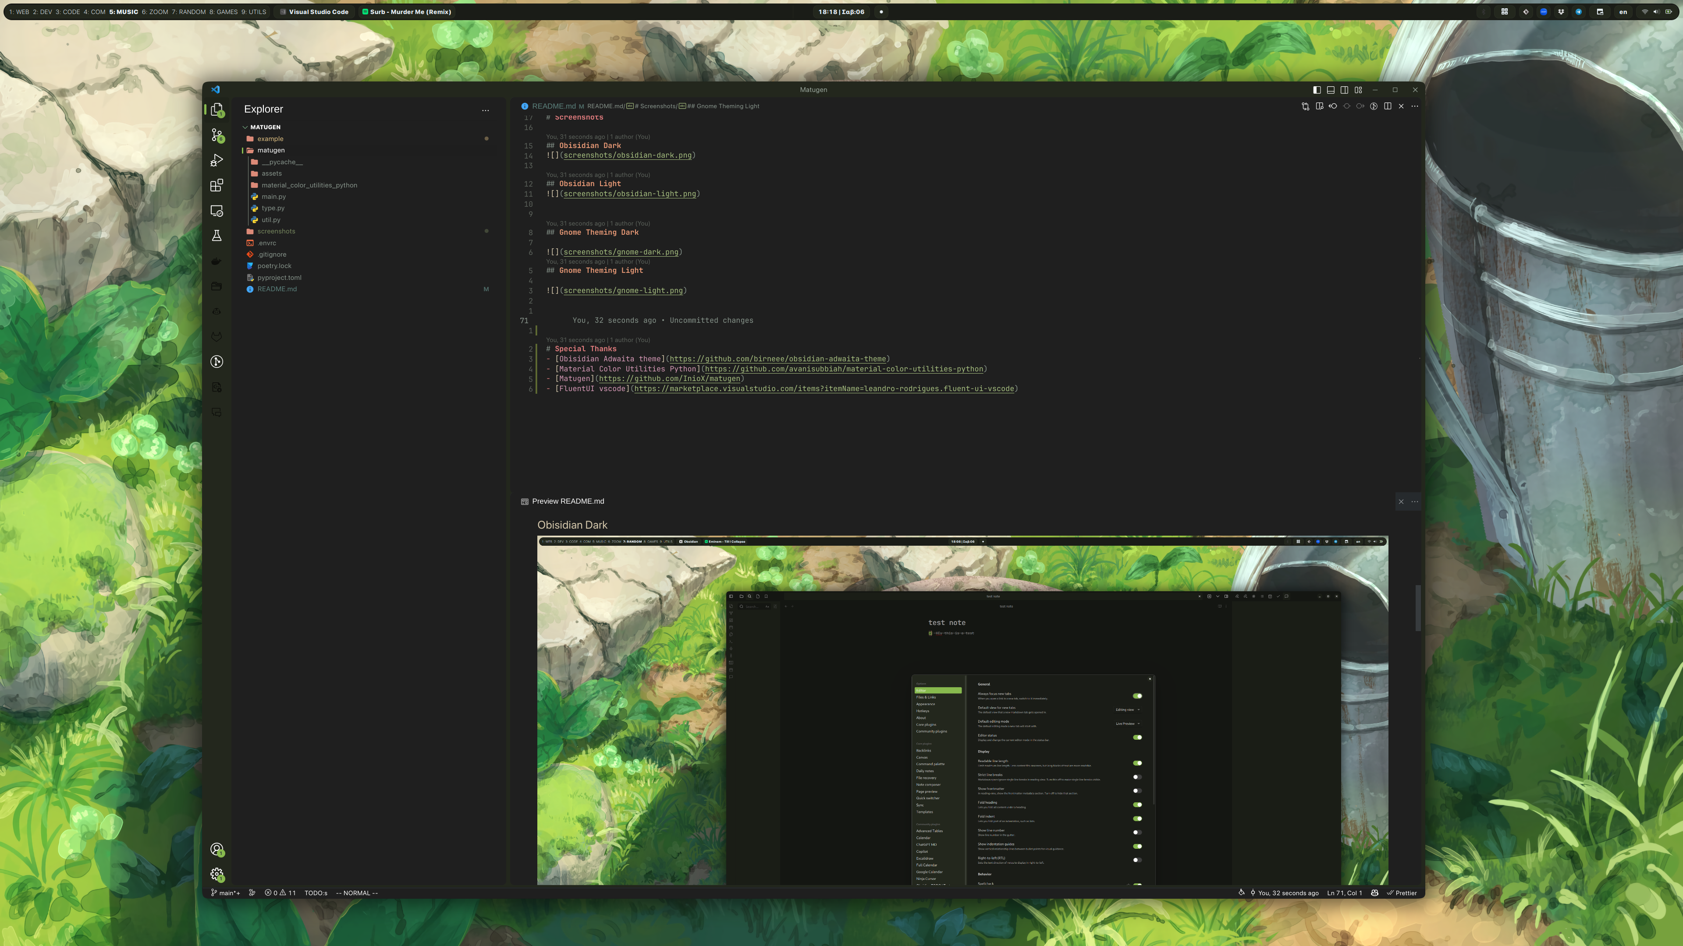The height and width of the screenshot is (946, 1683).
Task: Toggle the bottom panel layout icon
Action: coord(1330,90)
